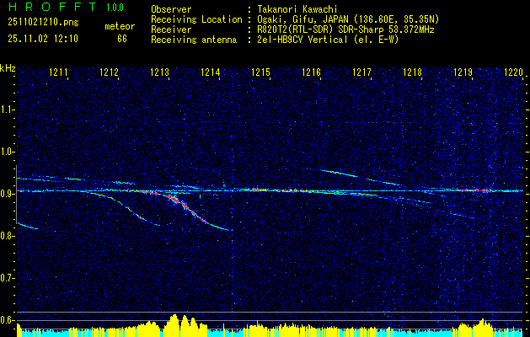Click the 2el-HB9CV Vertical antenna text
The image size is (530, 337).
[x=328, y=40]
